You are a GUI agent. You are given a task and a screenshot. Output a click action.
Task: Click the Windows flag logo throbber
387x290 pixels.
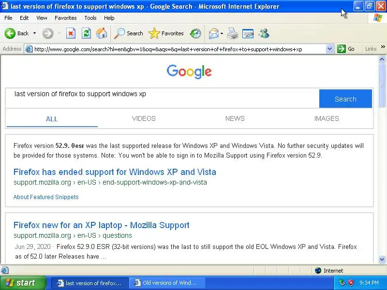click(378, 18)
